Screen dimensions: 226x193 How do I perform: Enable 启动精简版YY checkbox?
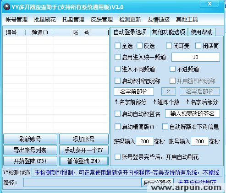(117, 127)
